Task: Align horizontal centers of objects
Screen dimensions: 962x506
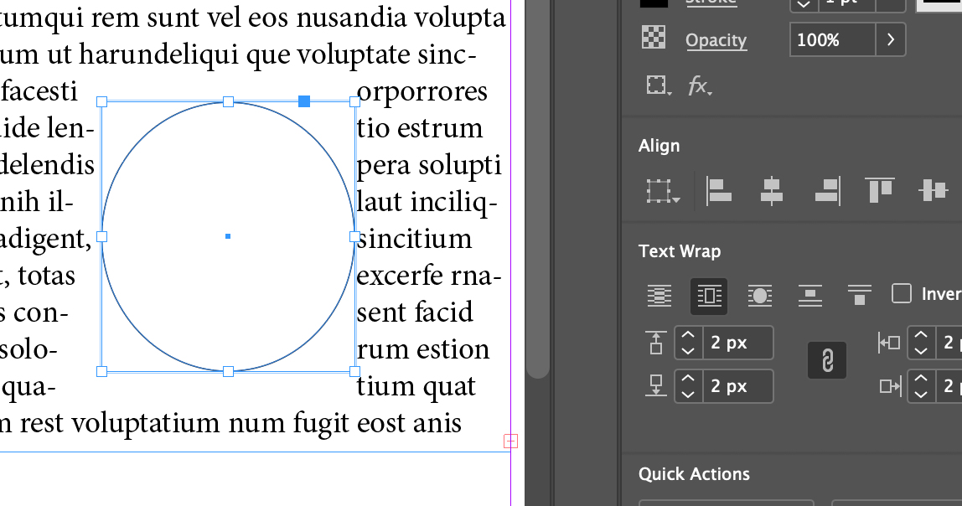Action: pyautogui.click(x=771, y=190)
